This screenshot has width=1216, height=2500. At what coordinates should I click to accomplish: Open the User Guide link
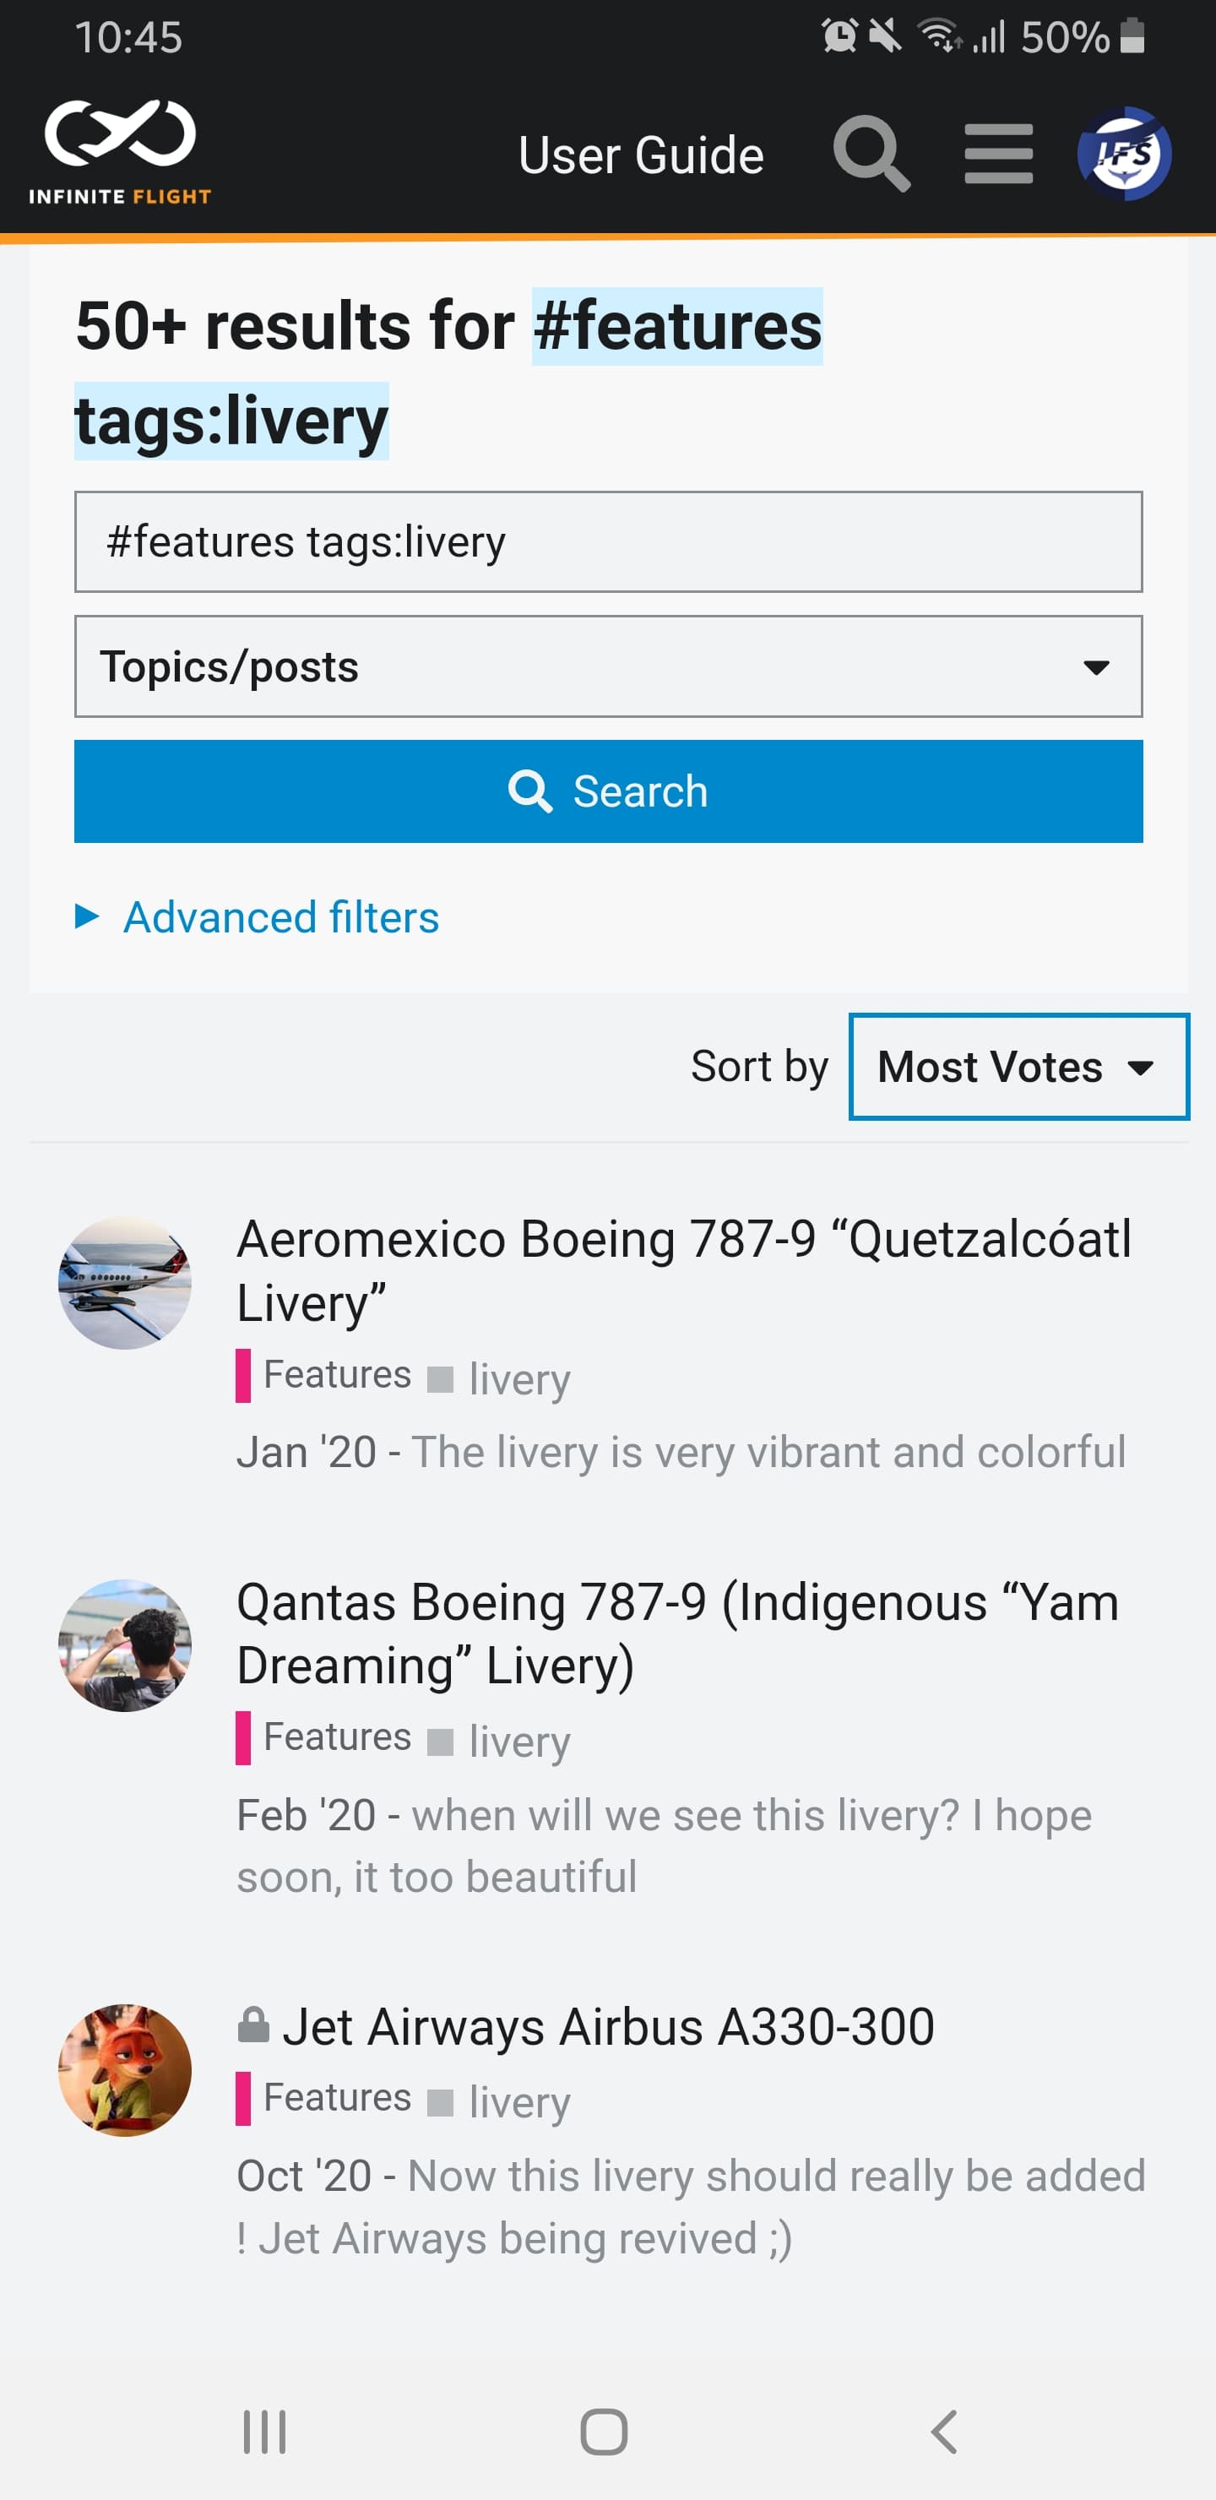point(640,155)
